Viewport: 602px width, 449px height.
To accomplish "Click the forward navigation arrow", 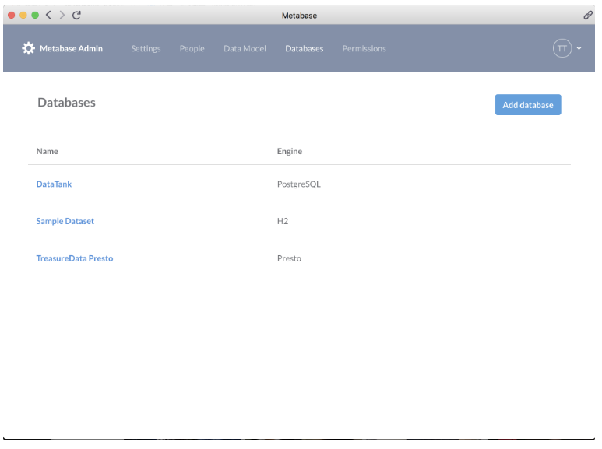I will click(x=62, y=15).
